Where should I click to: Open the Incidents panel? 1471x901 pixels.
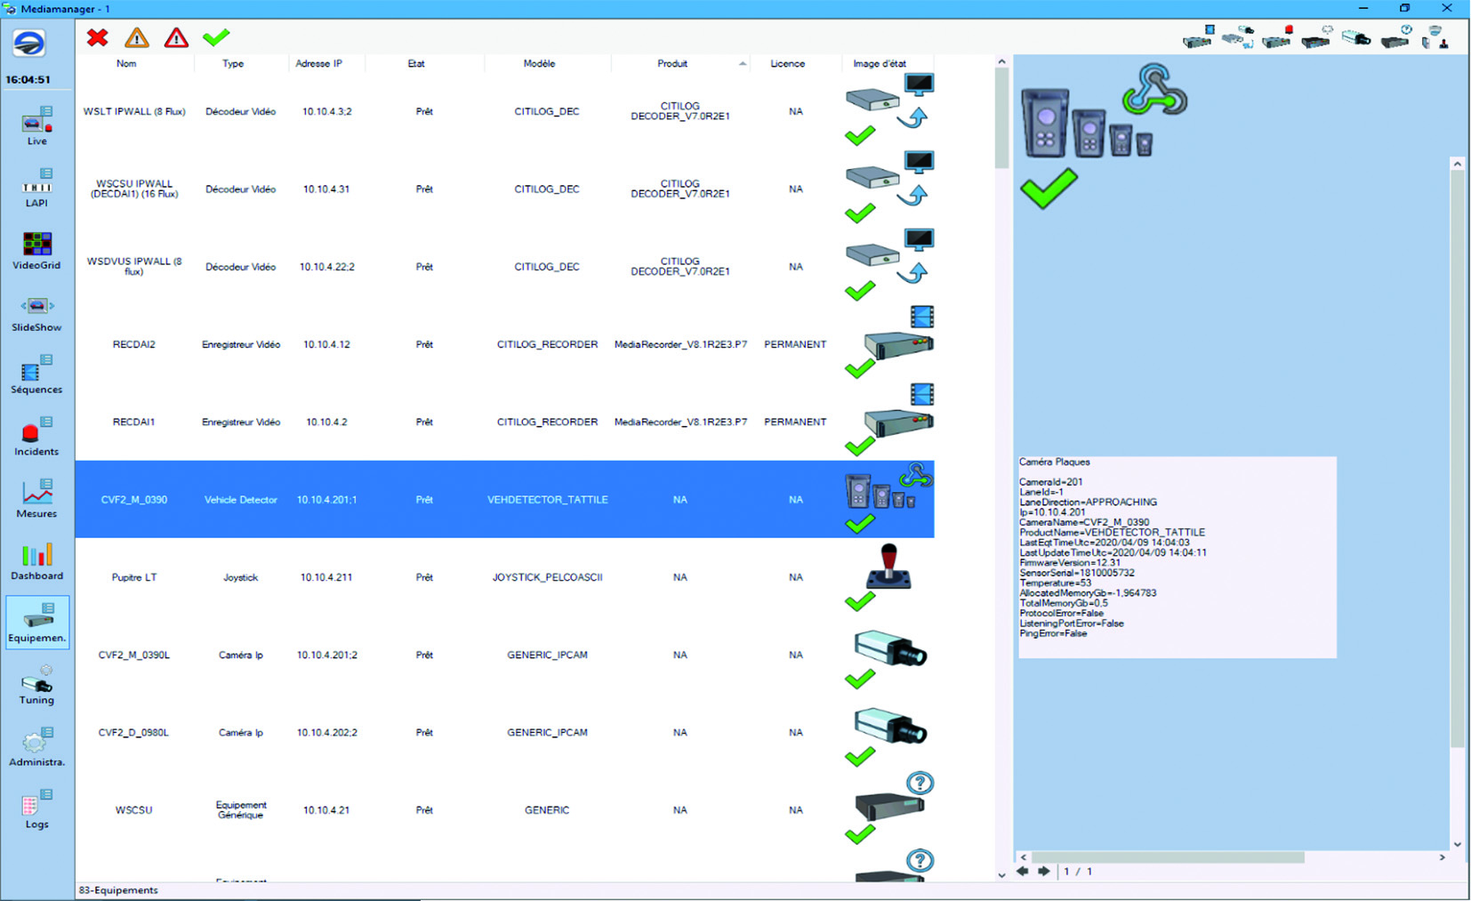(x=36, y=437)
